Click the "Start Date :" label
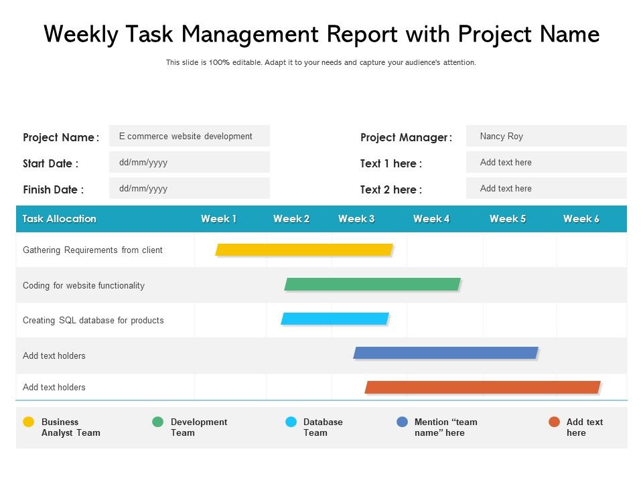The width and height of the screenshot is (643, 482). 50,163
